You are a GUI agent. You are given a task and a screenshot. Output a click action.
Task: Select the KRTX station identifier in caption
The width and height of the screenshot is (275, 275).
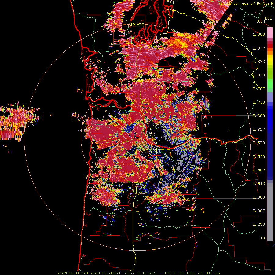[170, 273]
